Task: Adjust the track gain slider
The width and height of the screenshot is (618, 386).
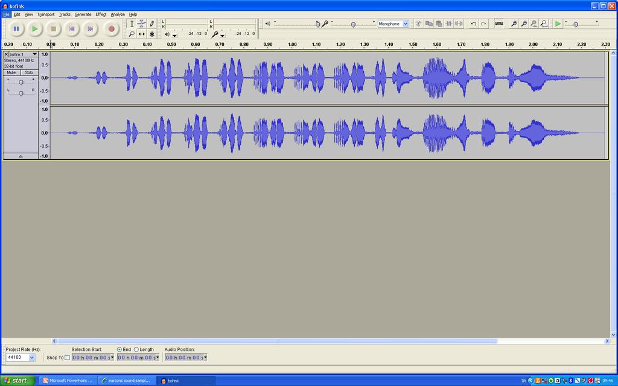Action: tap(21, 82)
